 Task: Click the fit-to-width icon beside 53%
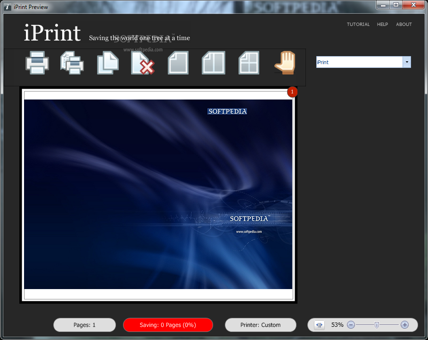319,325
